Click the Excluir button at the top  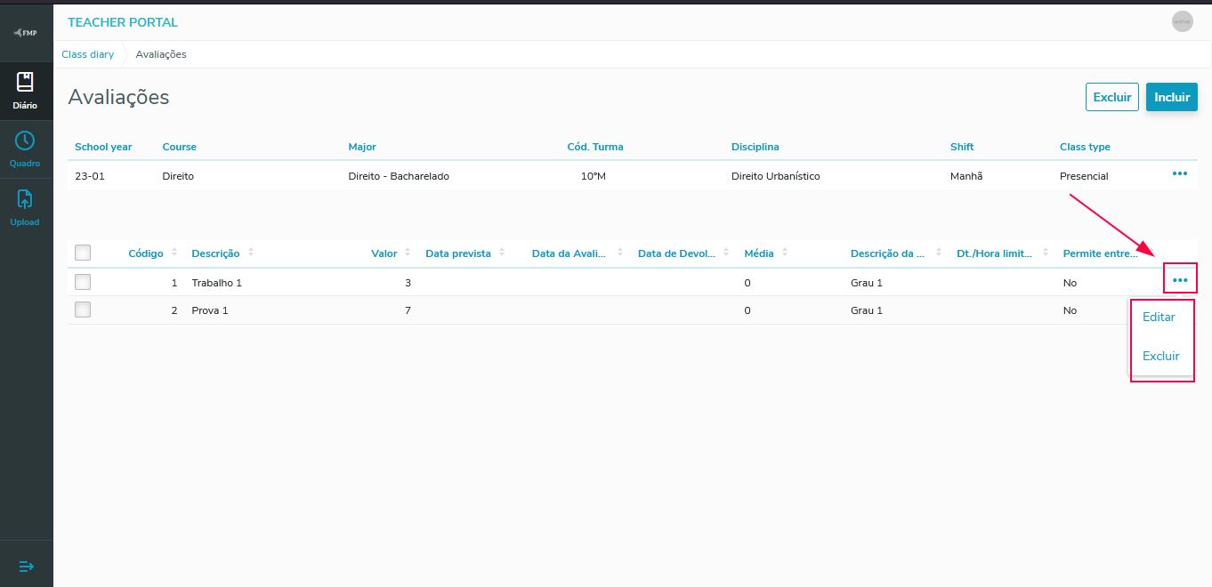point(1112,97)
